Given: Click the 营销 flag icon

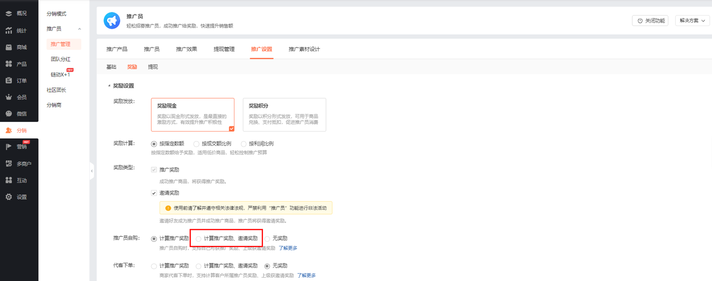Looking at the screenshot, I should 9,147.
